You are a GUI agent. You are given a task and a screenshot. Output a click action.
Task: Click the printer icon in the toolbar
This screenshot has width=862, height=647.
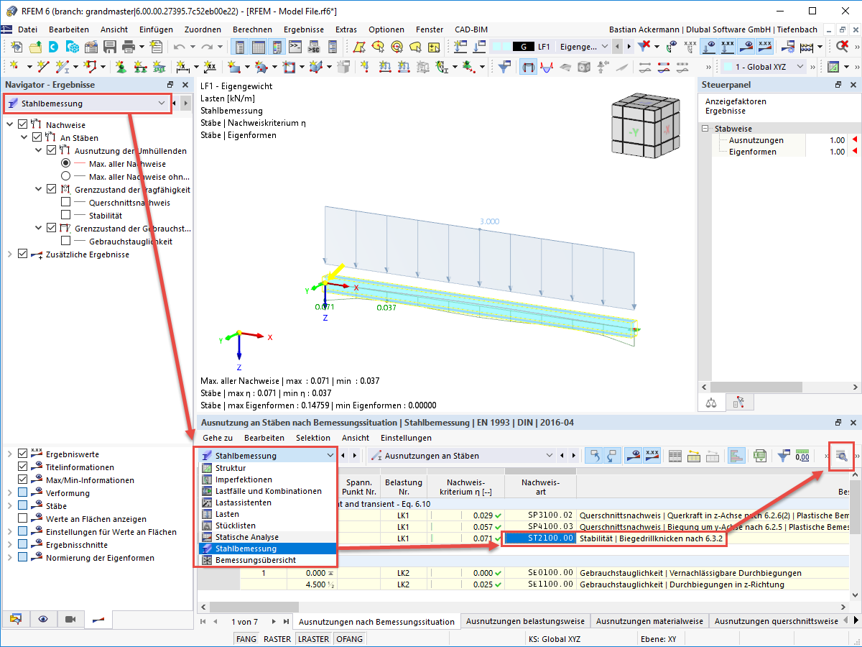coord(129,47)
